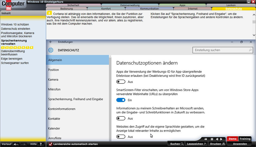This screenshot has width=256, height=147.
Task: Open lesson Positionsangabe, Kamera und Mikrofon blockieren
Action: click(18, 35)
